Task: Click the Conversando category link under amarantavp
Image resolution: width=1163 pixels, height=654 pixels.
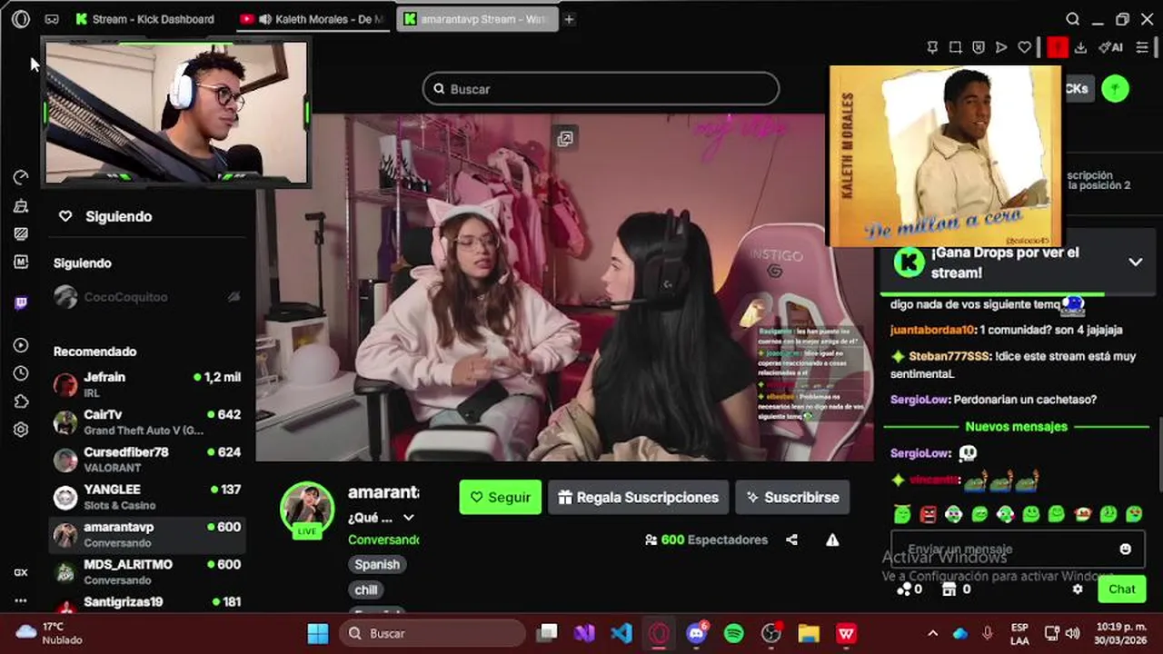Action: pyautogui.click(x=383, y=540)
